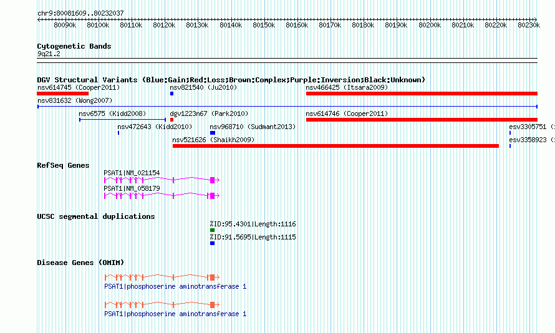Click the UCSC segmental duplications track title

point(96,216)
